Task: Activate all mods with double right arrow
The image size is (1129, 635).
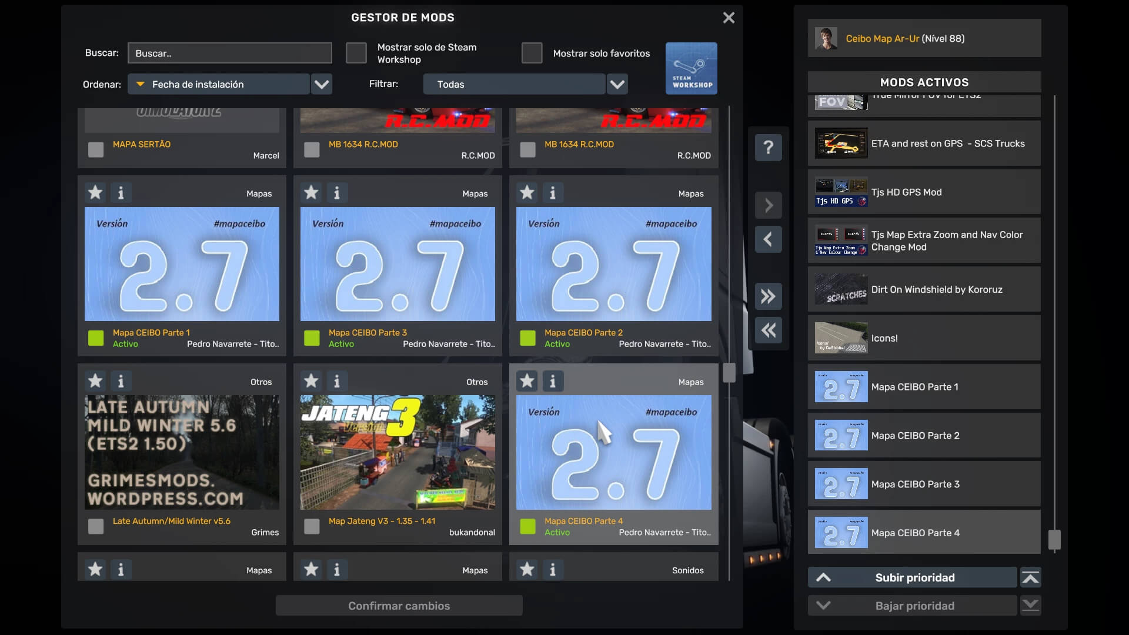Action: [x=768, y=296]
